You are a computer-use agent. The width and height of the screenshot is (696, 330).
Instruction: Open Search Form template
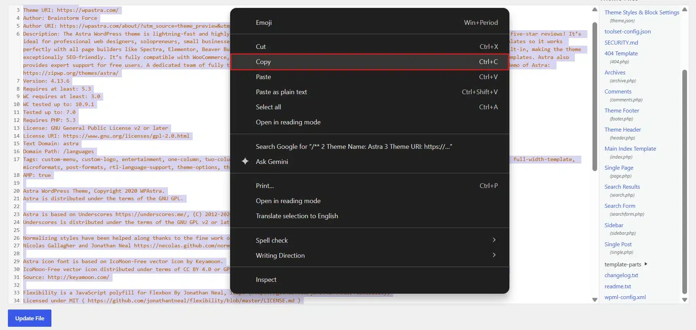tap(620, 206)
